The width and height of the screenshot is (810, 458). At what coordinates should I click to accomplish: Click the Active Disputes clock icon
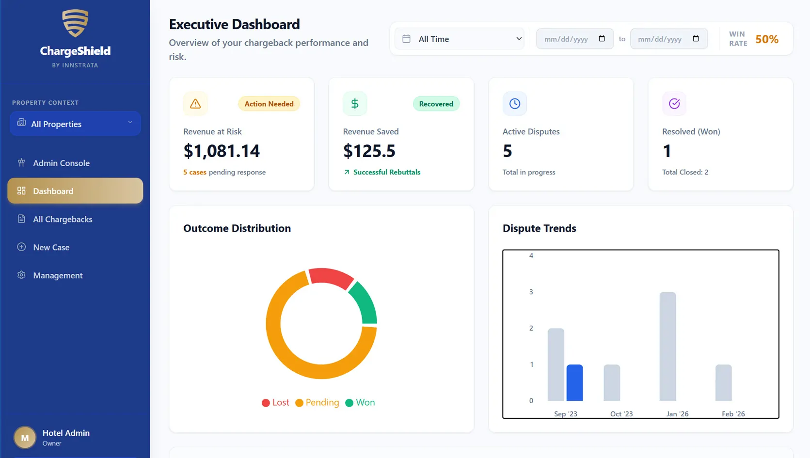coord(514,104)
